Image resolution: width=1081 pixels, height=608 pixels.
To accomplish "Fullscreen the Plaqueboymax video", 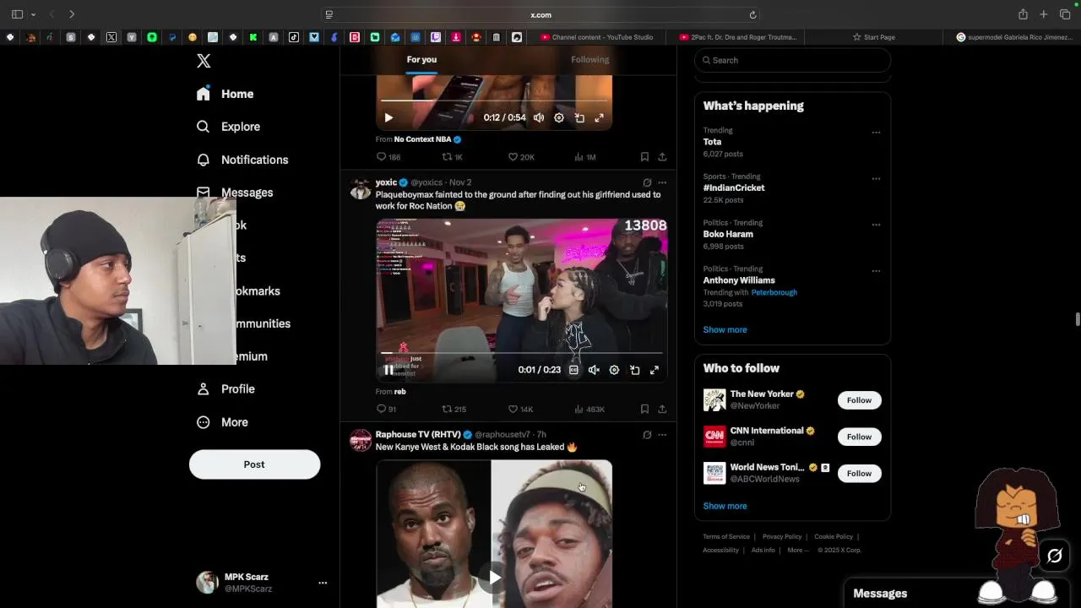I will (x=655, y=370).
